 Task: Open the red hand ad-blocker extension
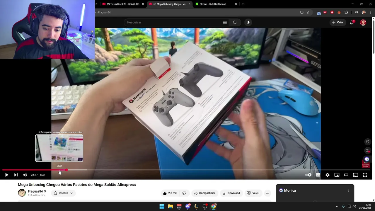click(x=332, y=12)
